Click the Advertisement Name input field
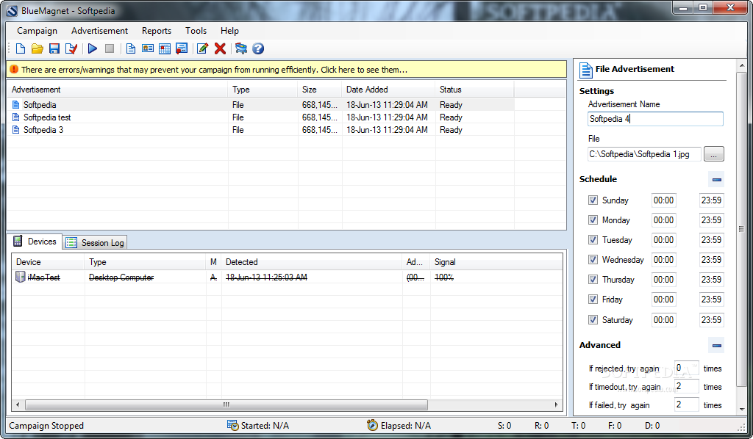Image resolution: width=753 pixels, height=439 pixels. coord(655,119)
